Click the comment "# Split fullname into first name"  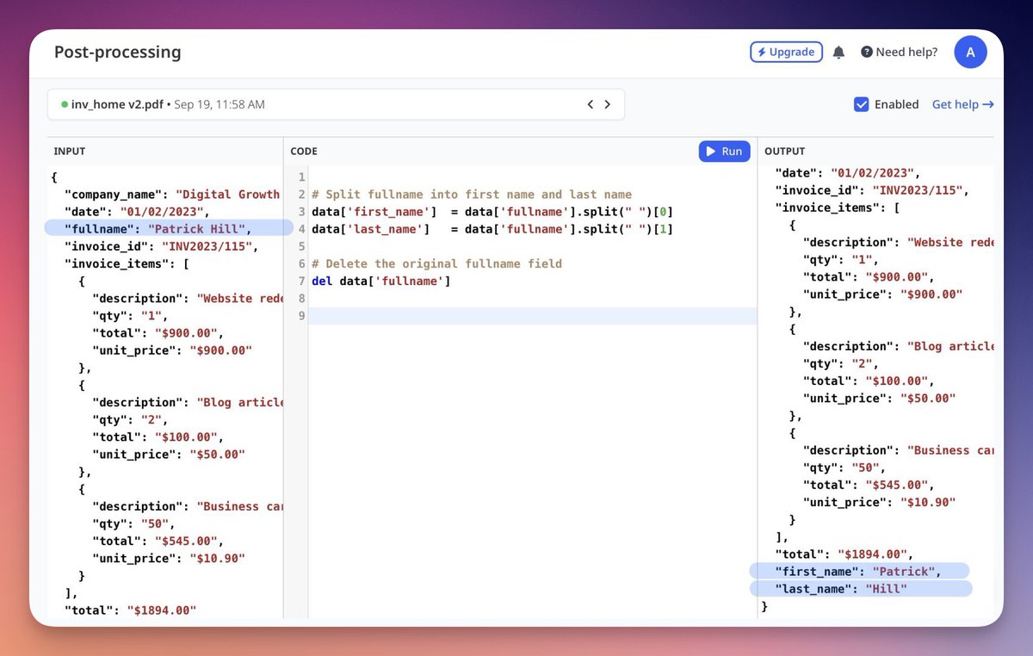coord(472,195)
